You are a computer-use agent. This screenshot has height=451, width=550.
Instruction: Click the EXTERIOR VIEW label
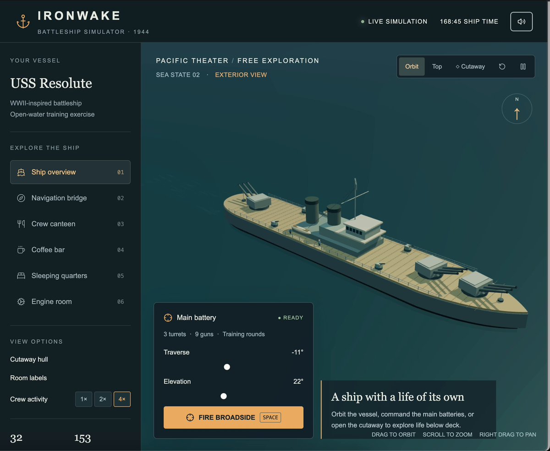pos(241,75)
